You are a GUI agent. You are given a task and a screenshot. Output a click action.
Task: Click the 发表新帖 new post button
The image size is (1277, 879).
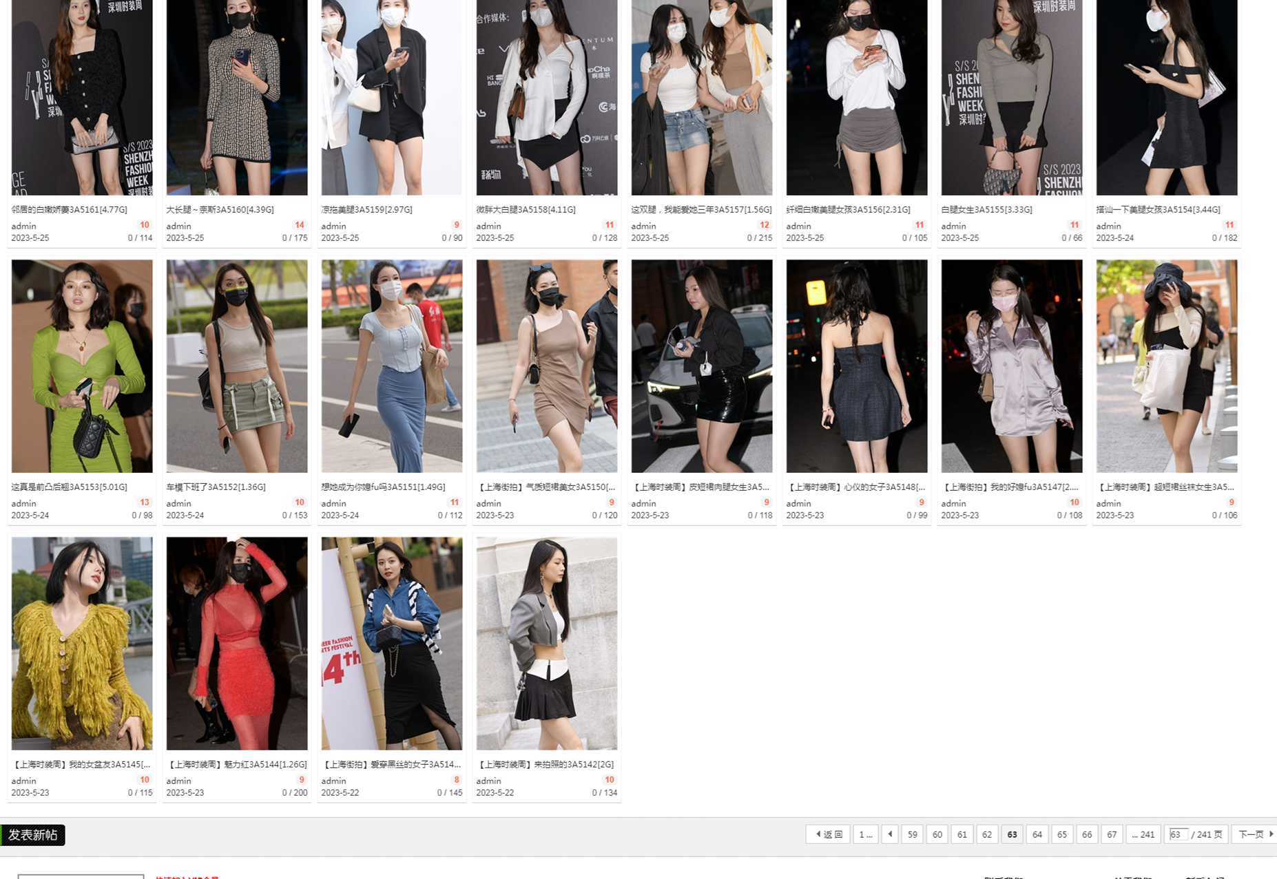[x=33, y=835]
